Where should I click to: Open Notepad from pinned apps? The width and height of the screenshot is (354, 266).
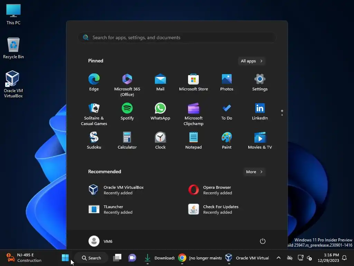click(x=194, y=141)
